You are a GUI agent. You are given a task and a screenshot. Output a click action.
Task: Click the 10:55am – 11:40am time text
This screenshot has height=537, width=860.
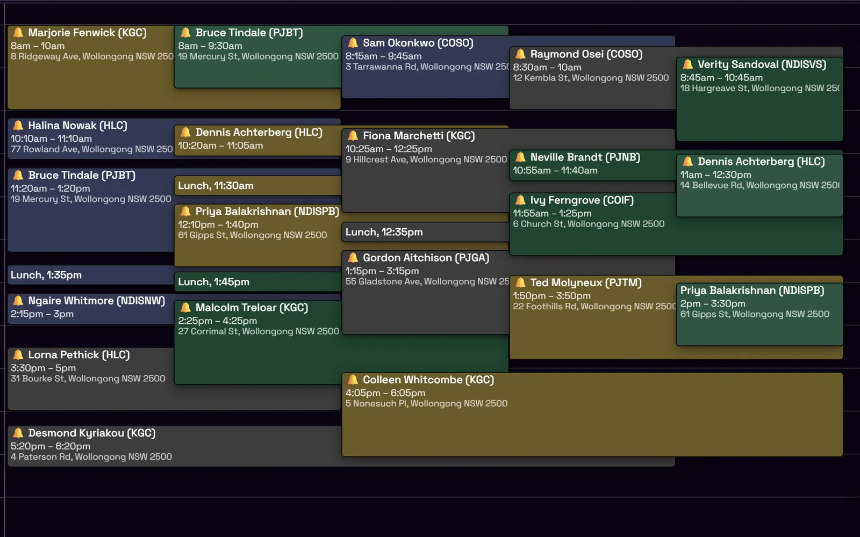(x=555, y=171)
